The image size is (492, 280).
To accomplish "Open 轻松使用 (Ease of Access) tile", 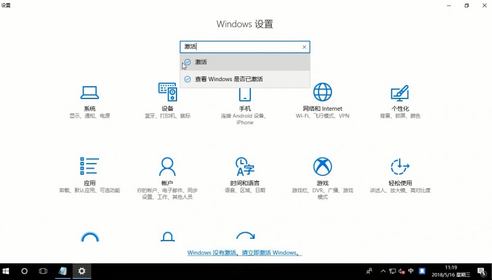I will click(400, 175).
